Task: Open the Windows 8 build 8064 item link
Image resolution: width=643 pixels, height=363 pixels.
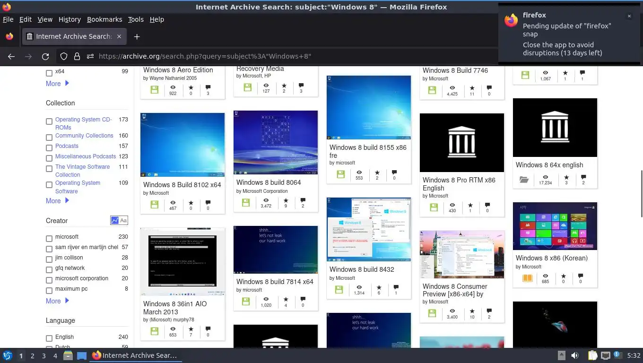Action: click(269, 182)
